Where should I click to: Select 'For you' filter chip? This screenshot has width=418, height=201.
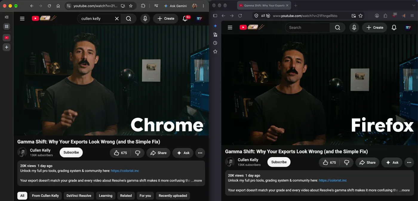point(145,196)
